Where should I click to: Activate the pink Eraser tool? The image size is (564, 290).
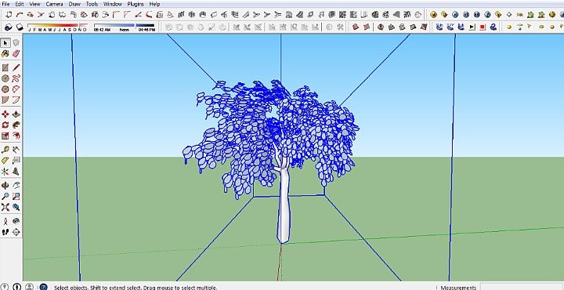point(16,53)
